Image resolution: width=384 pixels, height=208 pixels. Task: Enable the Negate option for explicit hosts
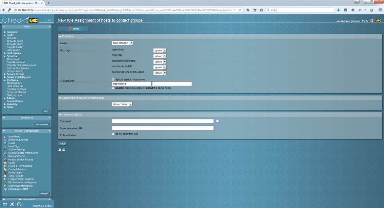[113, 87]
